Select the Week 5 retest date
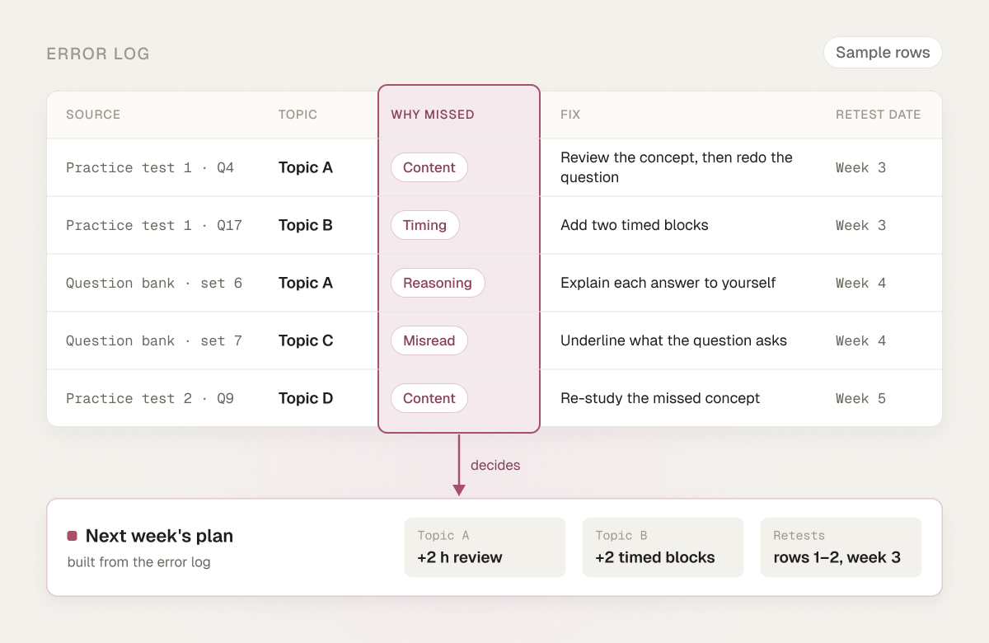The width and height of the screenshot is (989, 643). (861, 398)
